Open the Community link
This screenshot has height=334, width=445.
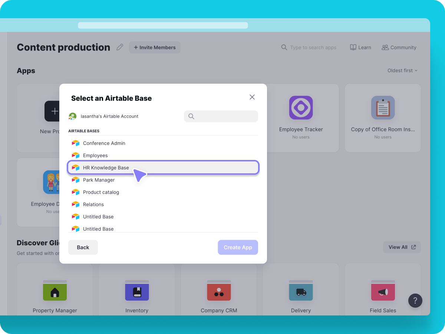(399, 48)
